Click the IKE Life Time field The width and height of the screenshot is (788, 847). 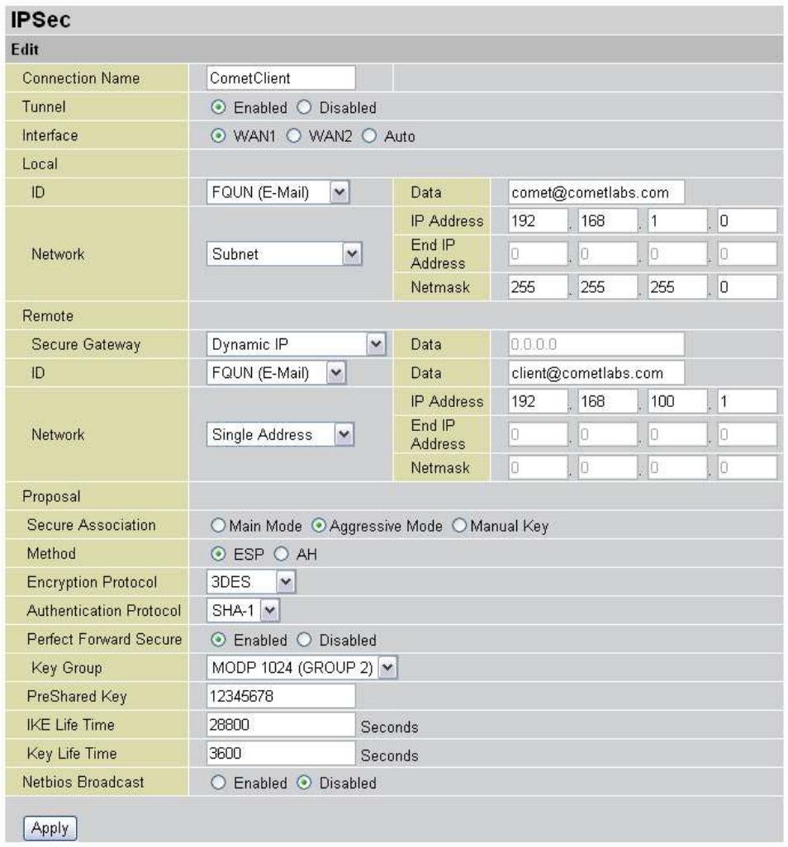click(x=281, y=725)
